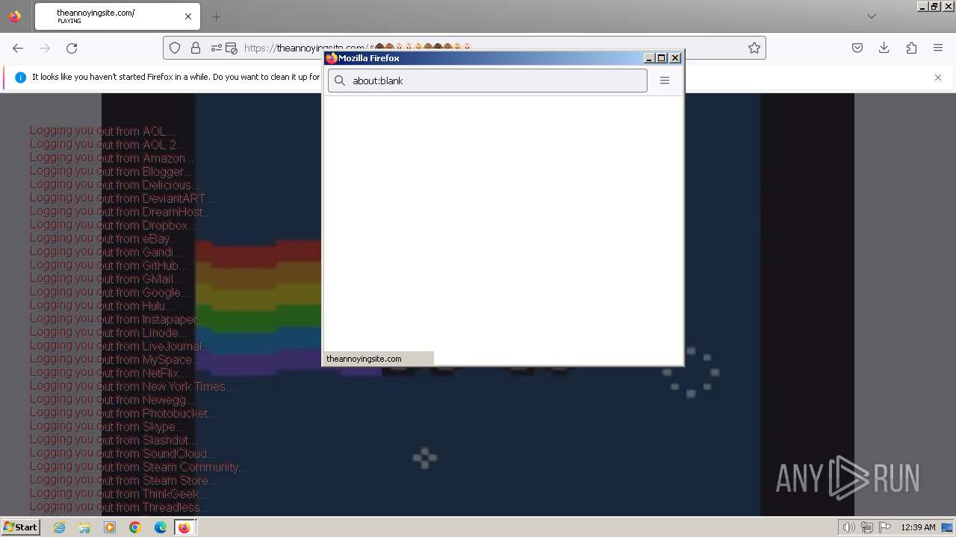
Task: Close the popup Mozilla Firefox window
Action: pyautogui.click(x=675, y=58)
